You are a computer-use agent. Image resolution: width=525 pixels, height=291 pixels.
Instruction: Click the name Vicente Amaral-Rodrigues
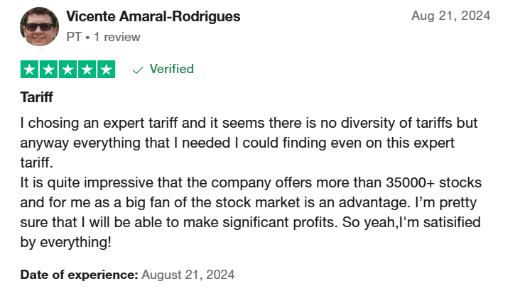point(153,16)
